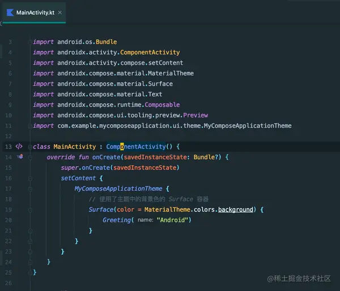340x291 pixels.
Task: Click the "Android" string literal
Action: (x=172, y=220)
